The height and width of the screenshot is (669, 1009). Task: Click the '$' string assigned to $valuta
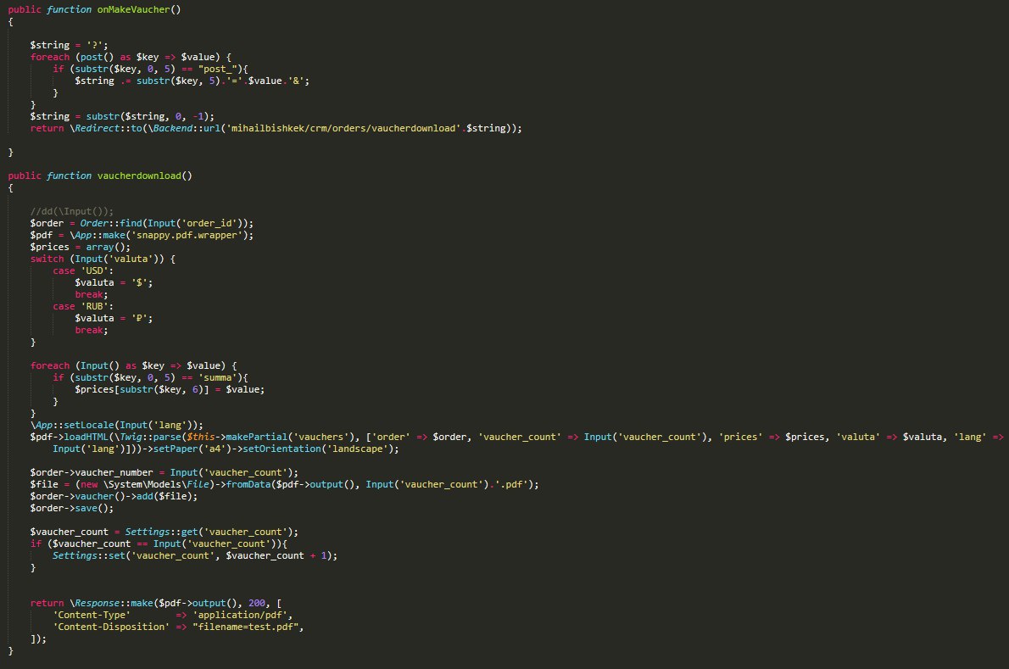pos(139,282)
